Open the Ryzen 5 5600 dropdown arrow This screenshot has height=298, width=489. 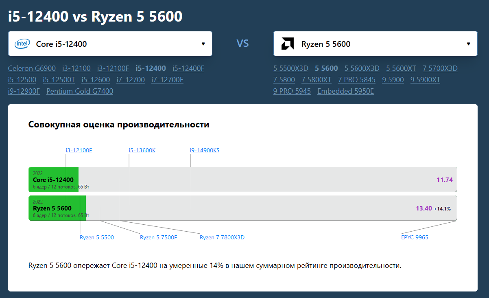point(468,44)
